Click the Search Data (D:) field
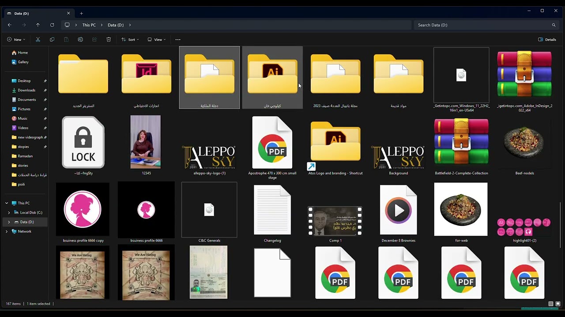Screen dimensions: 565x317 (486, 25)
